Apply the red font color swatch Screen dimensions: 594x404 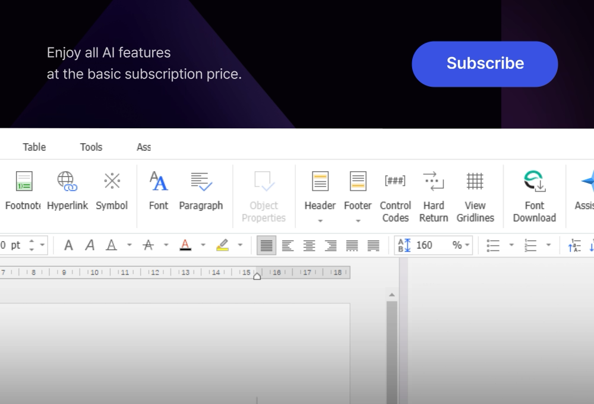tap(185, 245)
